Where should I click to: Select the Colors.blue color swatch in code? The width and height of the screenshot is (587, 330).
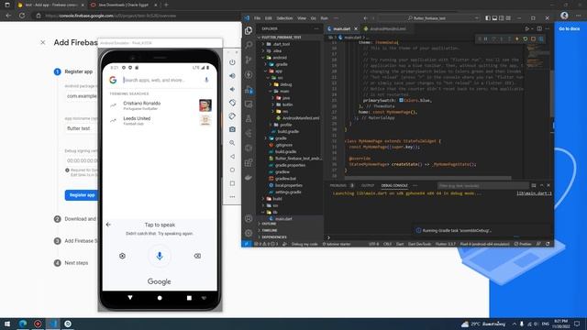pyautogui.click(x=401, y=100)
